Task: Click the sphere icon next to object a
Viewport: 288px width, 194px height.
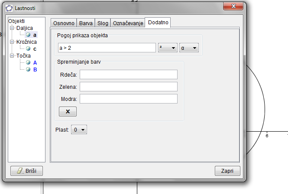Action: click(28, 35)
